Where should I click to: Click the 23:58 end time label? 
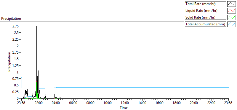click(228, 103)
